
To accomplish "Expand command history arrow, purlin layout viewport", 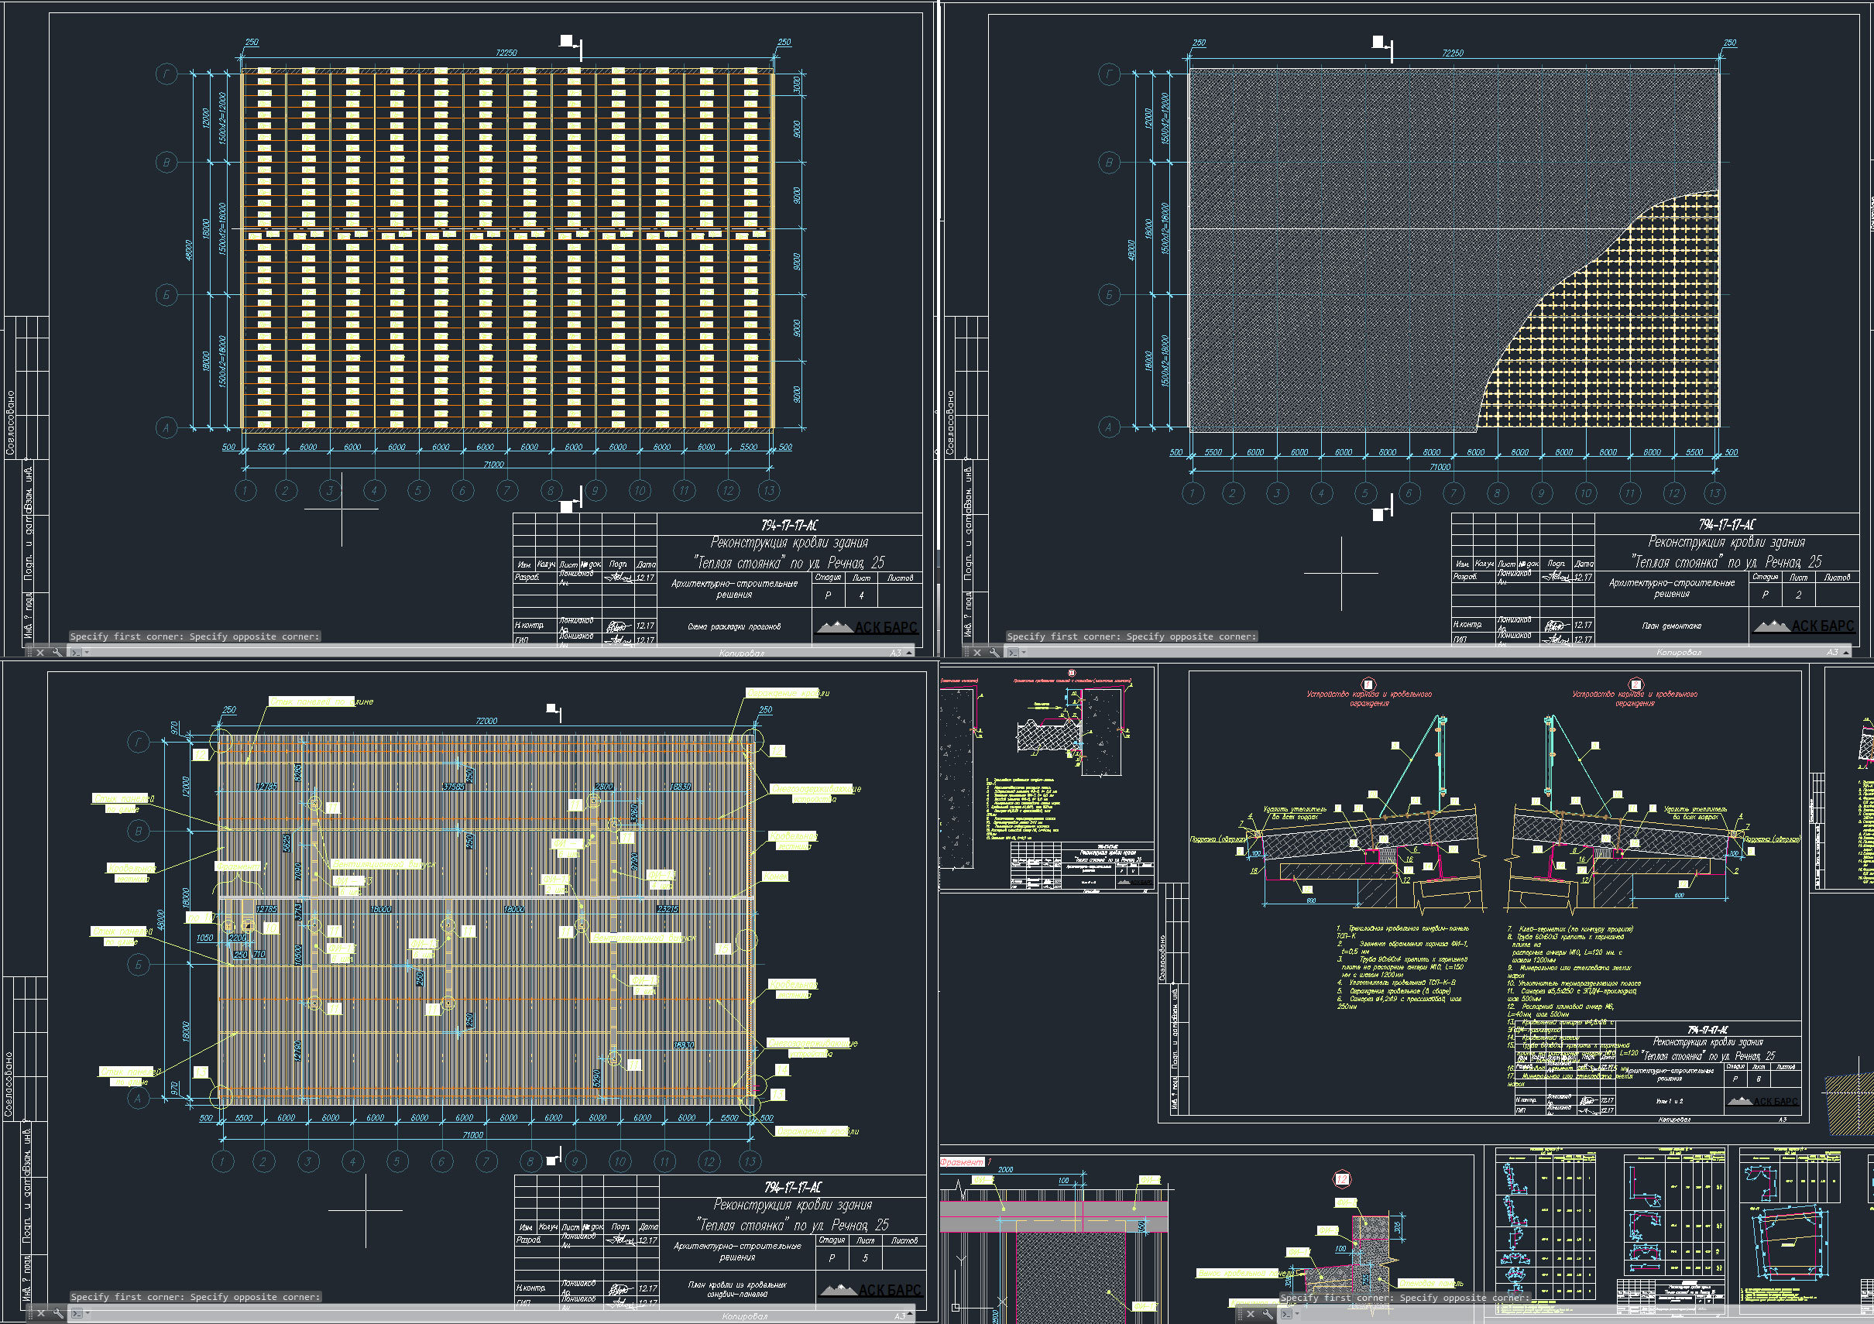I will 908,653.
